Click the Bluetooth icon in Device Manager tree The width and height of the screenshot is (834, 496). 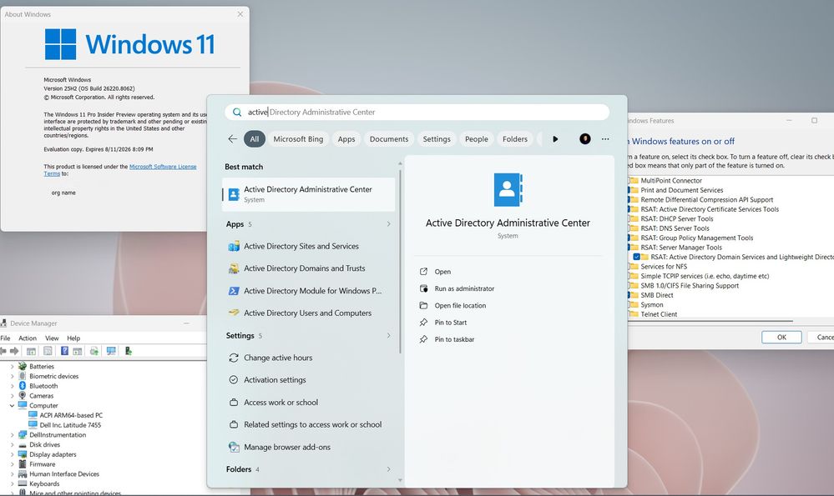tap(23, 386)
